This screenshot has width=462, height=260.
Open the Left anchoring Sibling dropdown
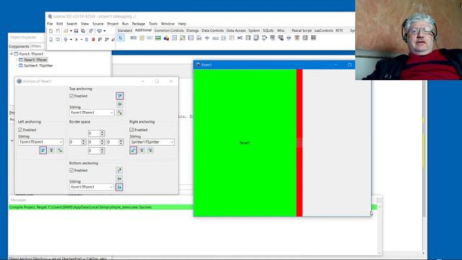(61, 142)
